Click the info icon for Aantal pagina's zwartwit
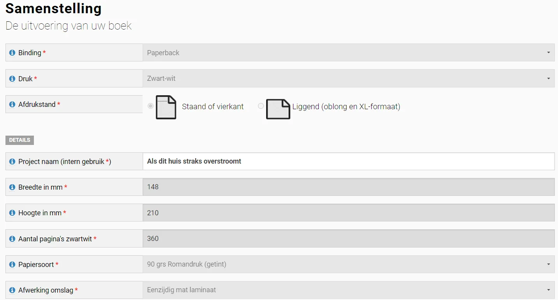The image size is (558, 300). click(x=12, y=239)
